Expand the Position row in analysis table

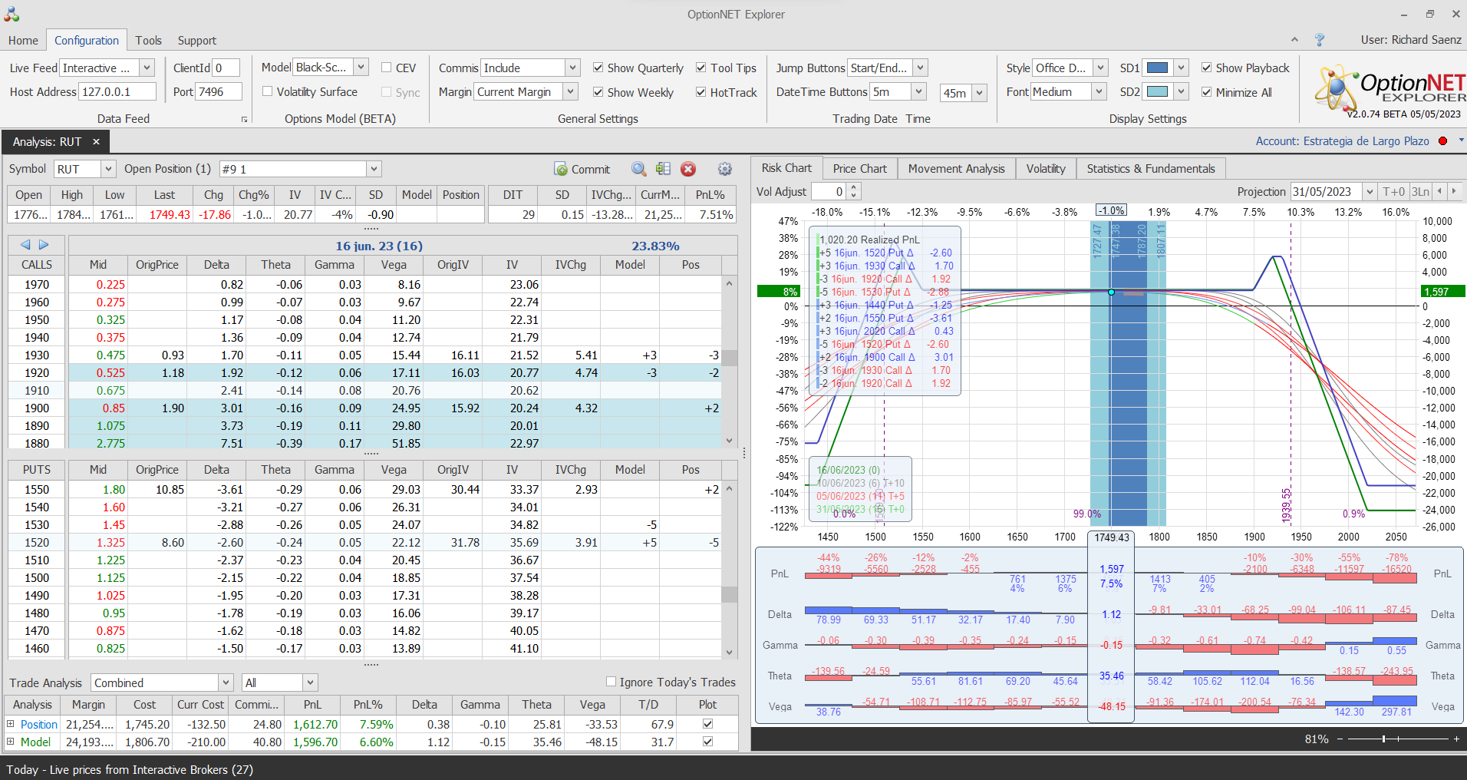click(11, 724)
